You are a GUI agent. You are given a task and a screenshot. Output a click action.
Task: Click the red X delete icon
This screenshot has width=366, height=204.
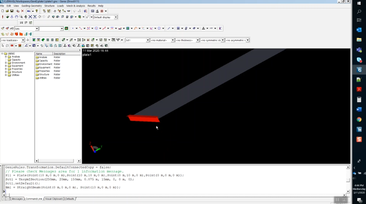tap(22, 11)
